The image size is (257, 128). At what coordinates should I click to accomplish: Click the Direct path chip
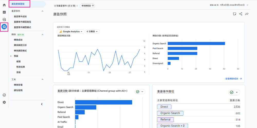(164, 107)
